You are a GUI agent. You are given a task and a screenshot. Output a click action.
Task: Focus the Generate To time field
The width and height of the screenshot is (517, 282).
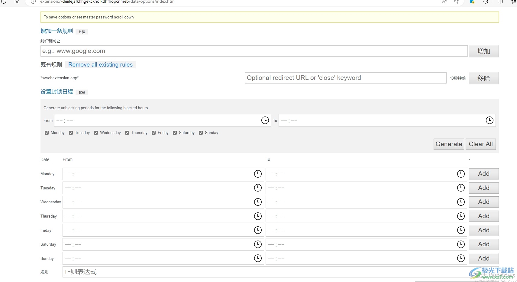(387, 120)
